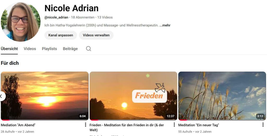This screenshot has width=267, height=136.
Task: Select the Übersicht tab
Action: 9,49
